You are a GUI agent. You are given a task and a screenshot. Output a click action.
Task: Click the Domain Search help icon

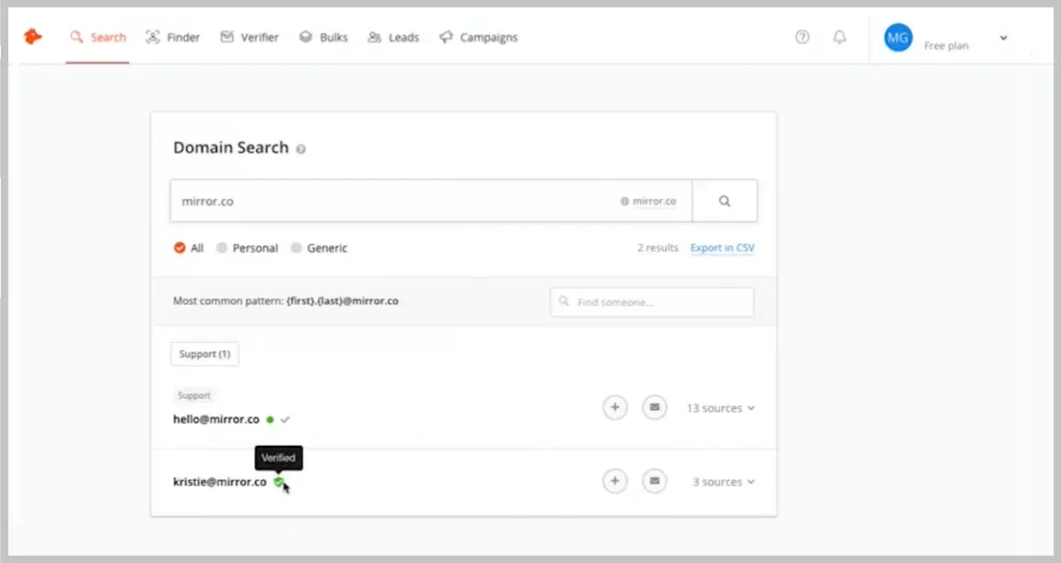[301, 149]
